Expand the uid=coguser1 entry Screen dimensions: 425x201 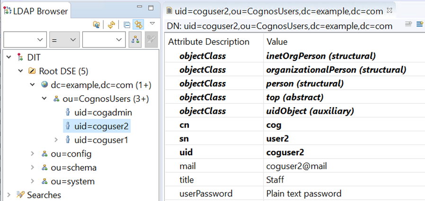pyautogui.click(x=56, y=140)
